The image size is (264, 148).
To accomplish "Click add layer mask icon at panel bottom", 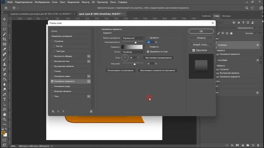I will pyautogui.click(x=237, y=145).
